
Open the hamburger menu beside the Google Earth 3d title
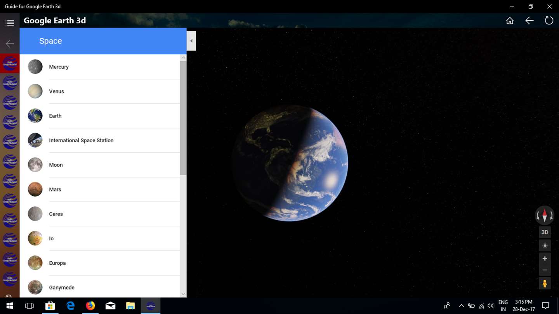click(x=10, y=23)
